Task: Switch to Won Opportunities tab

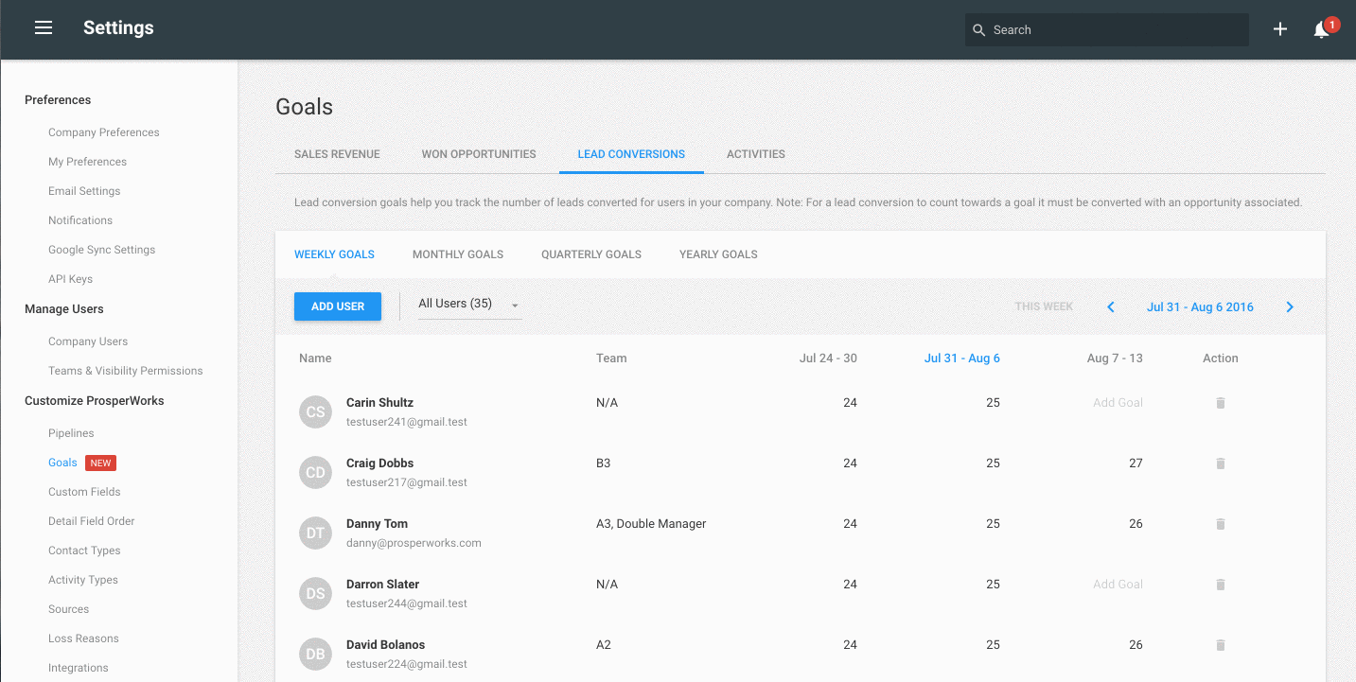Action: pos(479,154)
